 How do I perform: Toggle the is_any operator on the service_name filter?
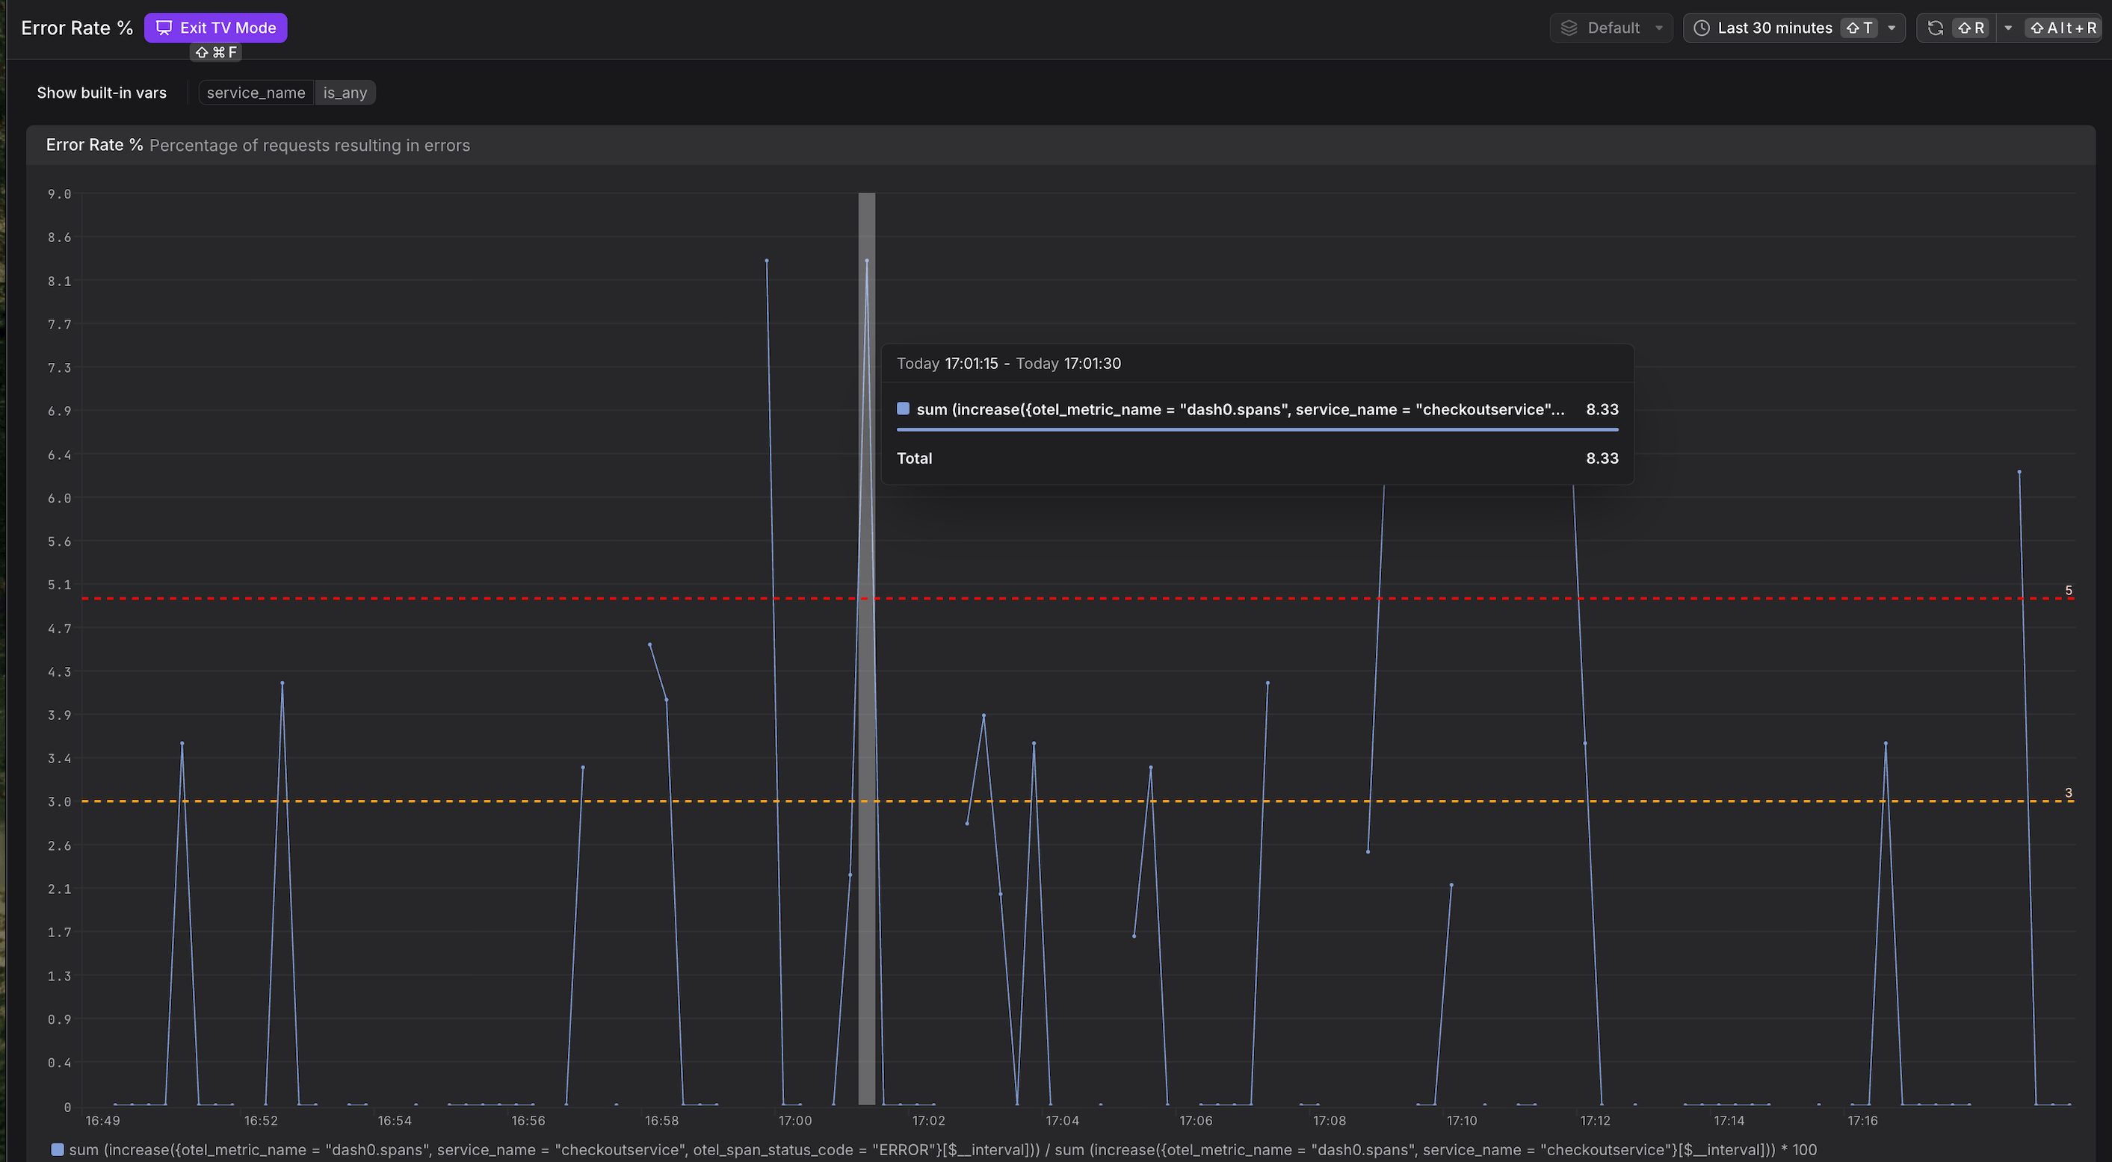click(345, 93)
